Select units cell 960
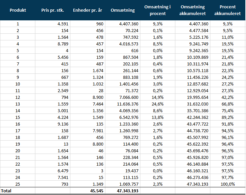Viewport: 246px width, 195px height. [x=100, y=24]
